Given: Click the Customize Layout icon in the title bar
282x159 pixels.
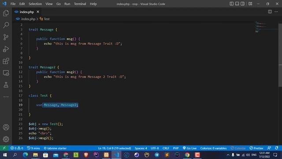Looking at the screenshot, I should [x=250, y=4].
